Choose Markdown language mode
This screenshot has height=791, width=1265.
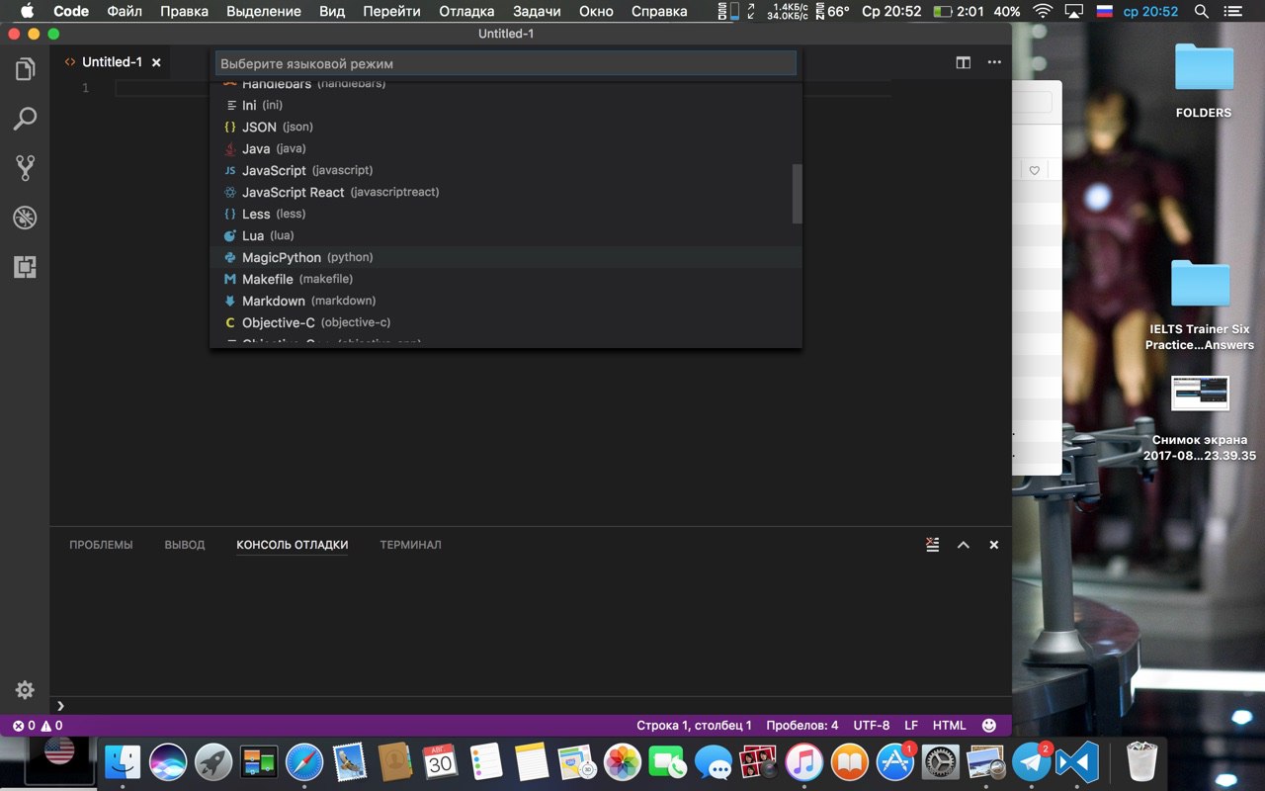[506, 301]
